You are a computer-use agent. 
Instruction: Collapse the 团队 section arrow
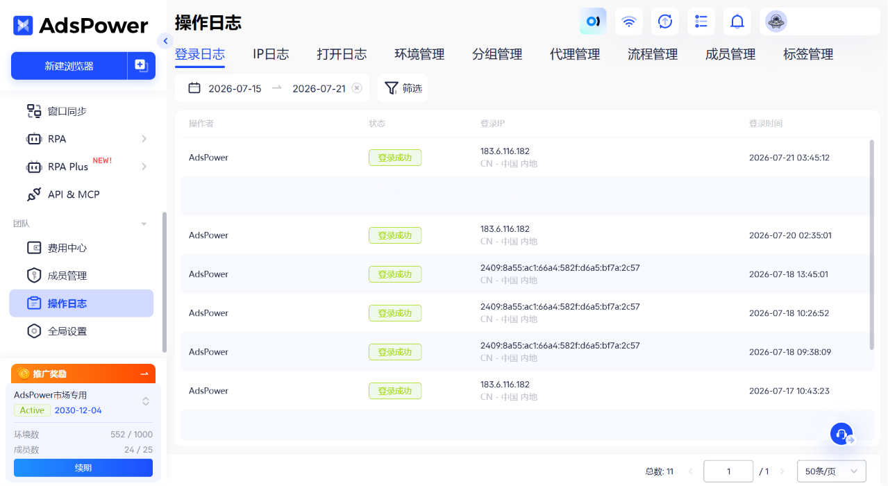[x=144, y=224]
